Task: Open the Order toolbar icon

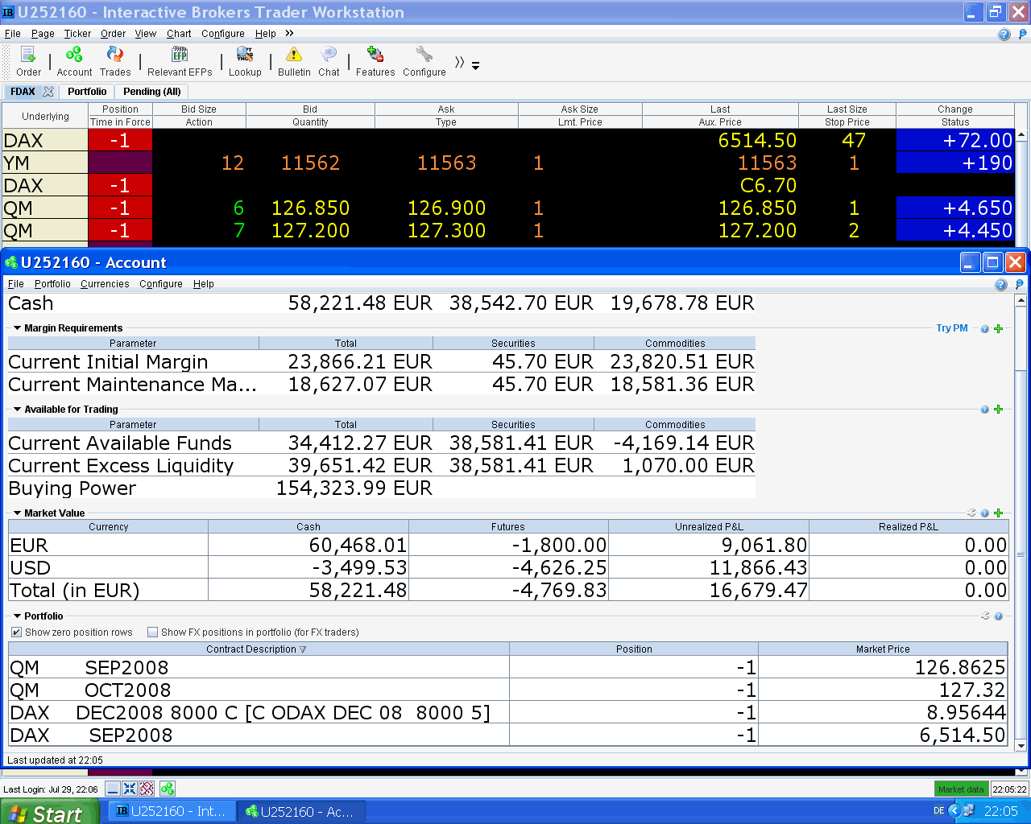Action: [x=28, y=61]
